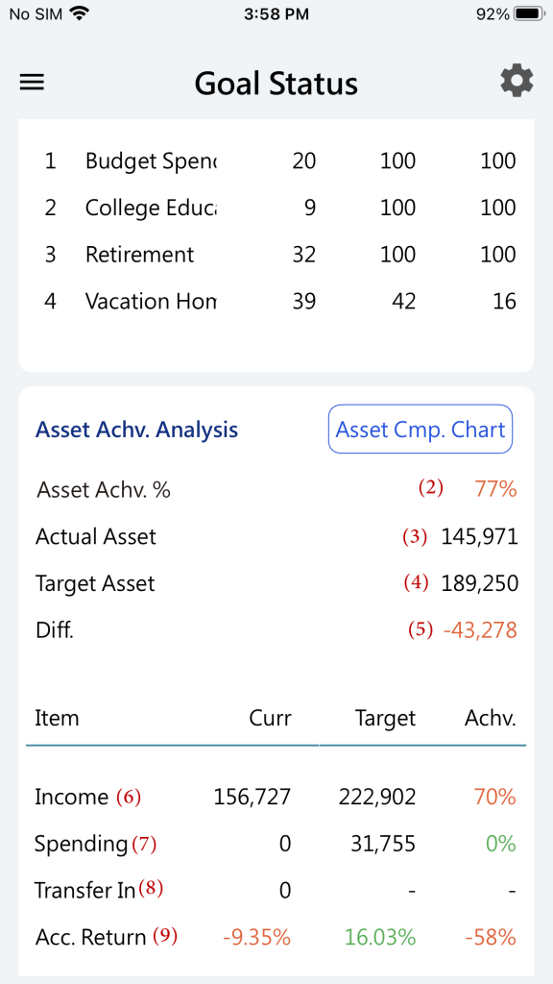This screenshot has height=984, width=553.
Task: Select the Acc. Return row
Action: [x=276, y=938]
